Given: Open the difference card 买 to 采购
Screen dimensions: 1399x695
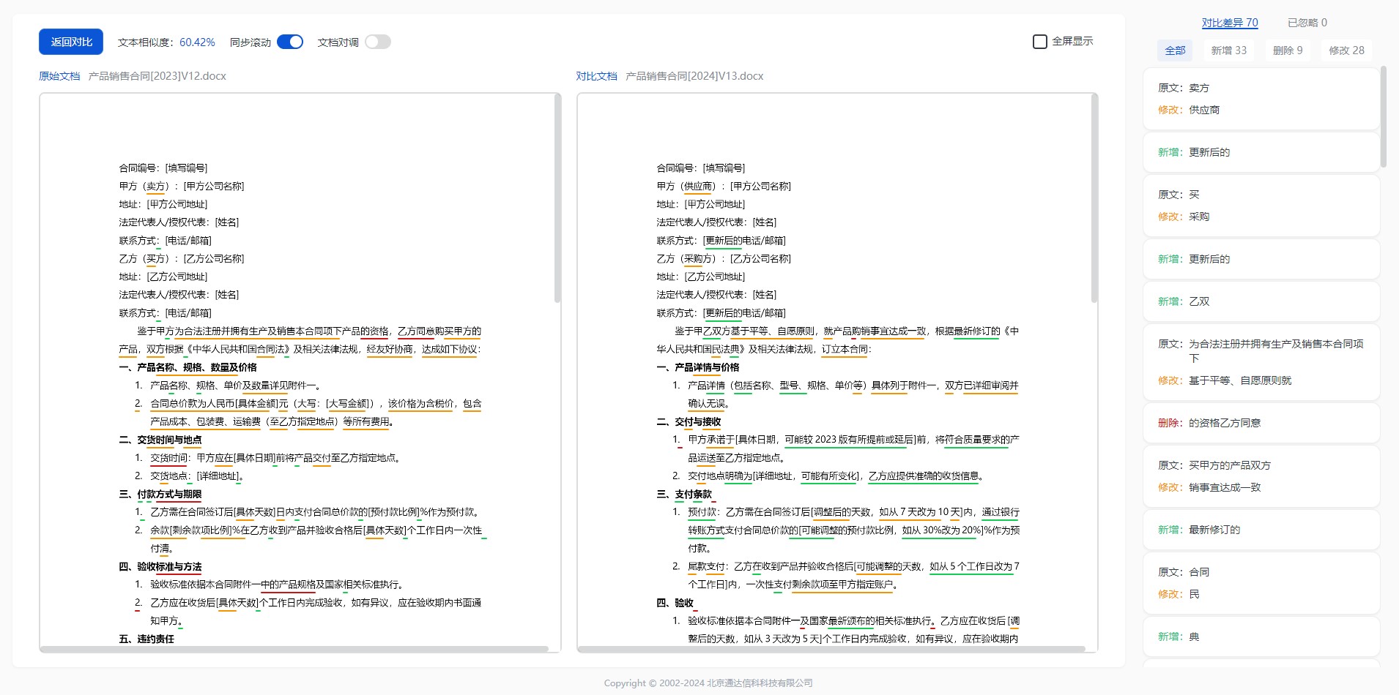Looking at the screenshot, I should 1261,206.
